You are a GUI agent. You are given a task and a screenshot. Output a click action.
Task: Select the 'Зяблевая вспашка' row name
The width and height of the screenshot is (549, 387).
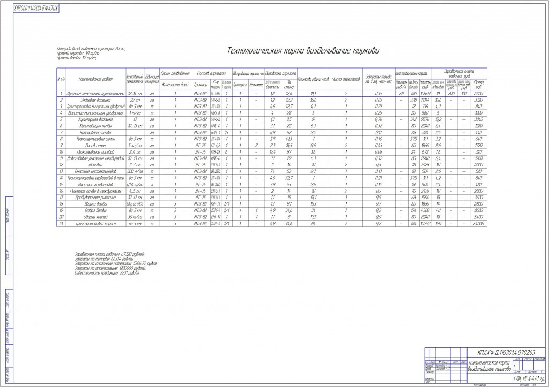[x=95, y=100]
